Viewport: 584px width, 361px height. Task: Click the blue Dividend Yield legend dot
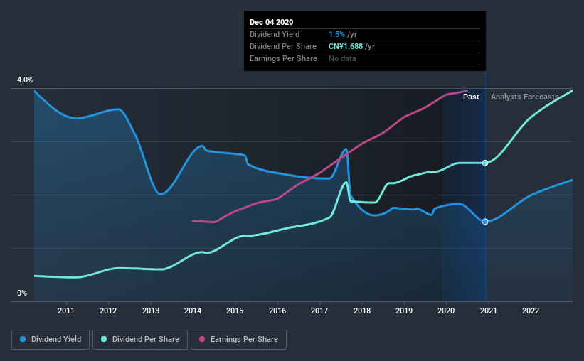[23, 339]
